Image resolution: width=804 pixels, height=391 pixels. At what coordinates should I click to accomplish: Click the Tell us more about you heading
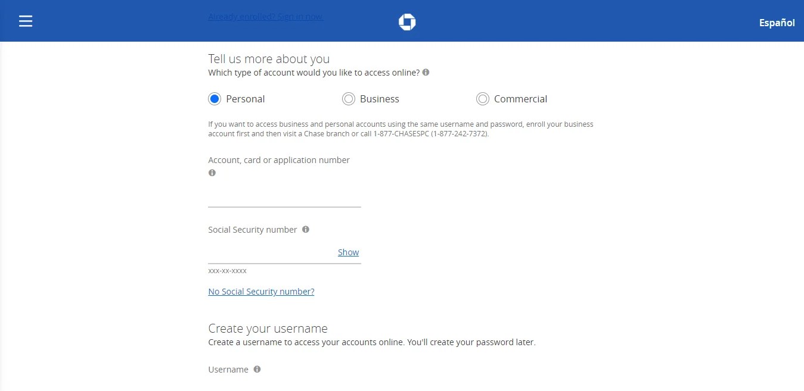click(269, 58)
